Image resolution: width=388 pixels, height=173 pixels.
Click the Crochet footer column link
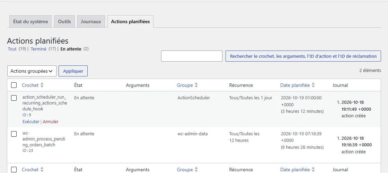(30, 170)
